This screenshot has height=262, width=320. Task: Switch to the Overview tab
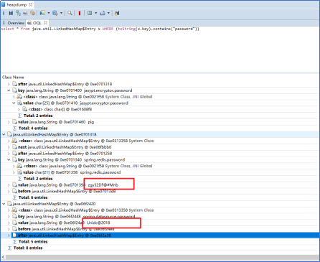pyautogui.click(x=14, y=23)
